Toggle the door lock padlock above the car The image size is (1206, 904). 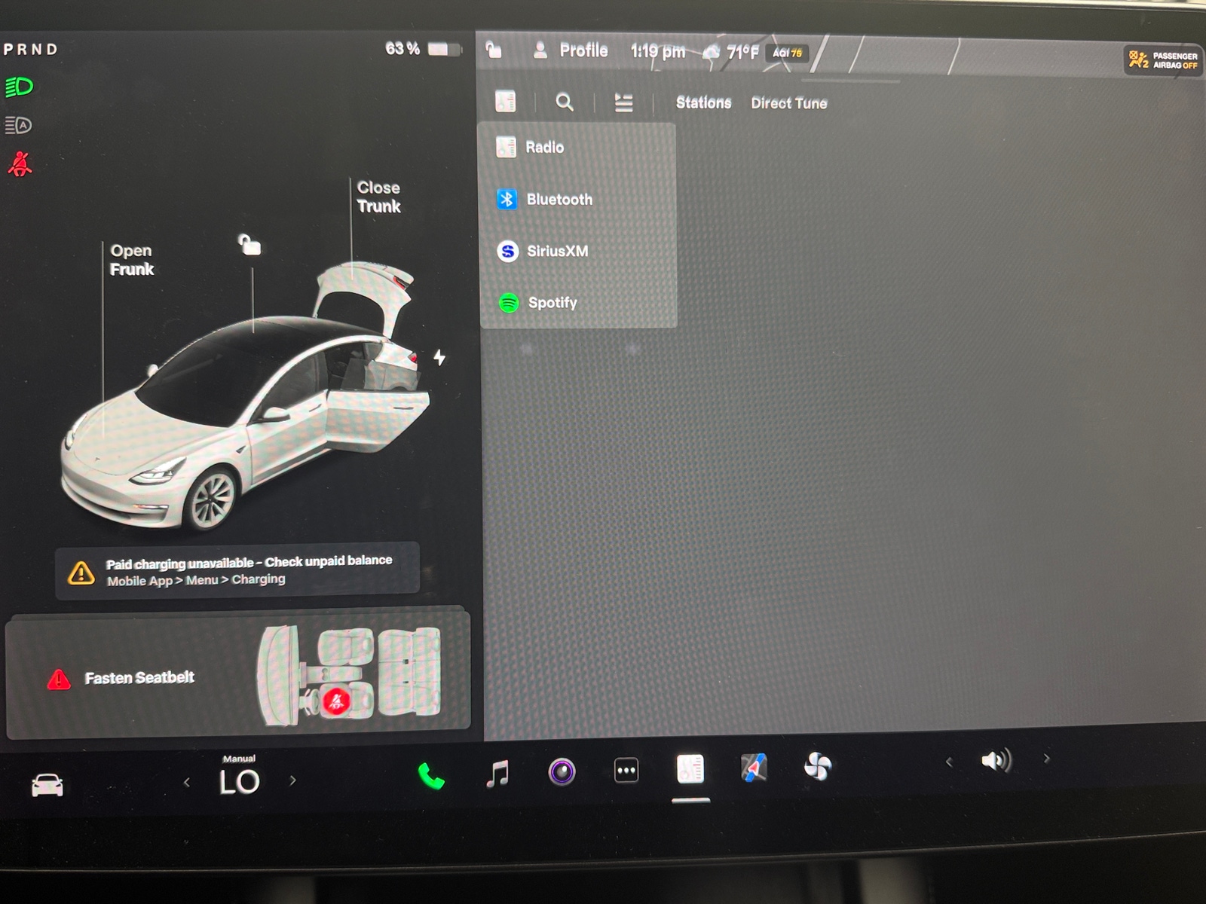click(249, 246)
